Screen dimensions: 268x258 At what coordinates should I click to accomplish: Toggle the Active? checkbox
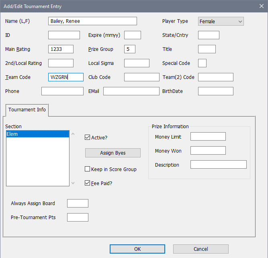[88, 137]
